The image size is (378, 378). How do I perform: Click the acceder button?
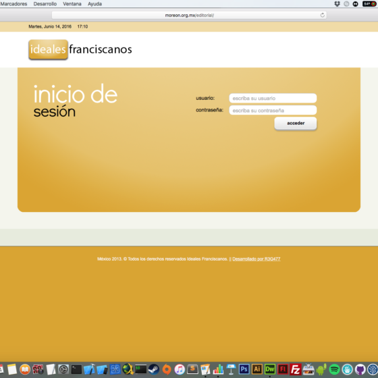tap(296, 123)
